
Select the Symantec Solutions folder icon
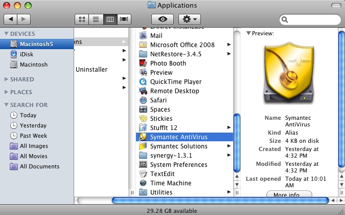click(143, 146)
